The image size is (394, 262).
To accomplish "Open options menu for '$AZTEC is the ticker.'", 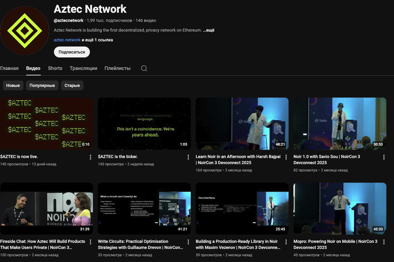I will pyautogui.click(x=188, y=157).
